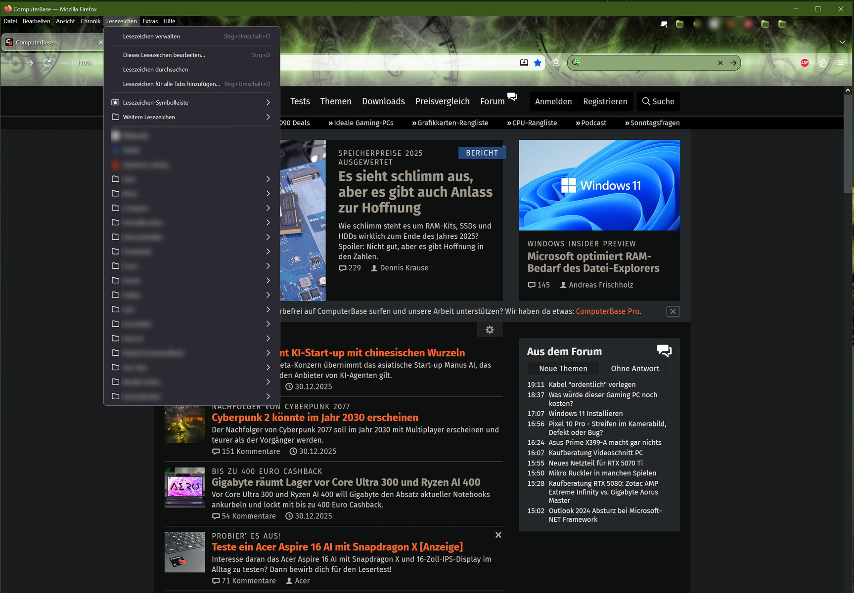Expand the Lesezeichen-Symbolleiste submenu arrow
Screen dimensions: 854x593
[268, 102]
